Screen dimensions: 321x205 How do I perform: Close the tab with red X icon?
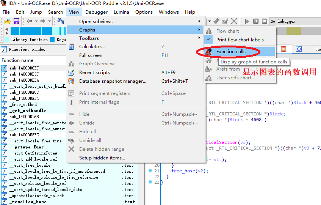pos(283,49)
